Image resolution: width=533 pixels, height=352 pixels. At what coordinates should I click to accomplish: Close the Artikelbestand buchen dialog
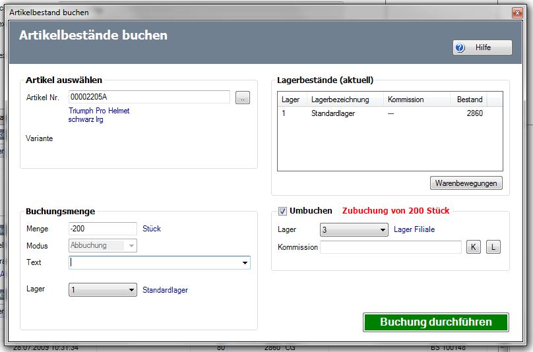click(517, 13)
